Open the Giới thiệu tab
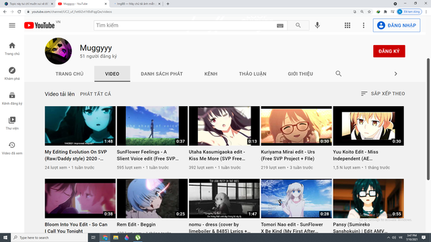Viewport: 431px width, 242px height. [x=300, y=74]
